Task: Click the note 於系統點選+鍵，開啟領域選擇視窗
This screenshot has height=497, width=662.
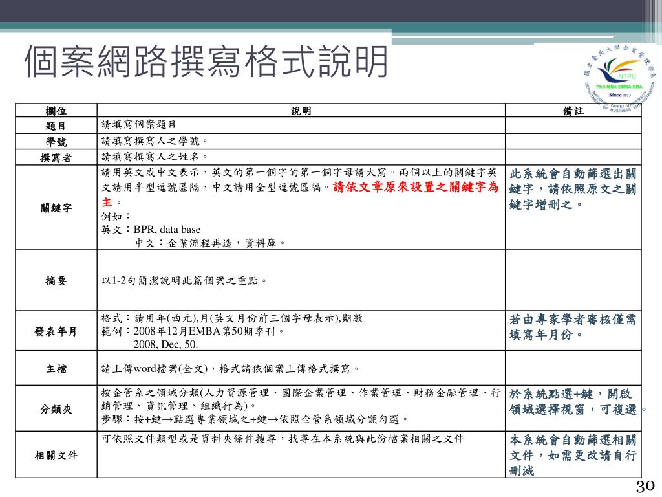Action: pos(577,401)
